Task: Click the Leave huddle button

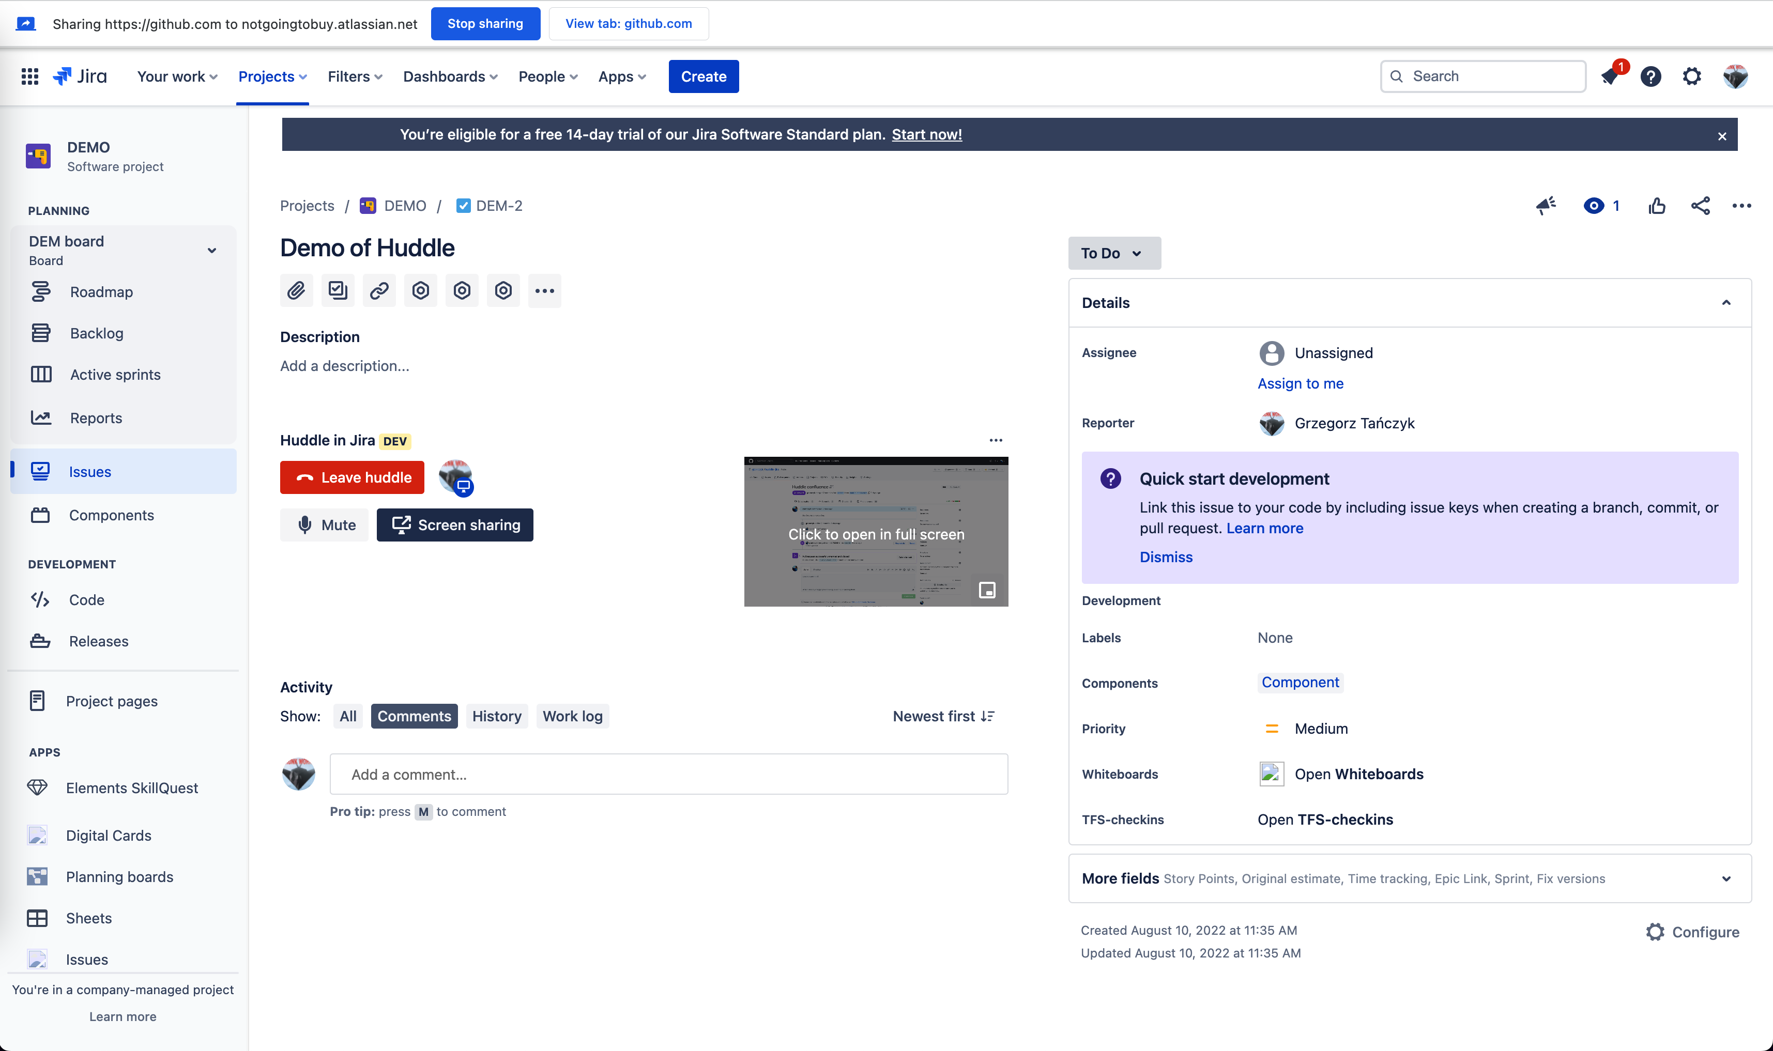Action: click(x=352, y=477)
